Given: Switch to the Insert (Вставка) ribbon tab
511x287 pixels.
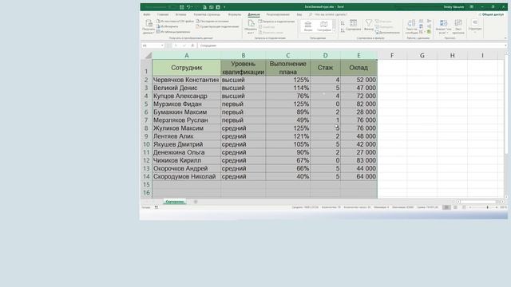Looking at the screenshot, I should pyautogui.click(x=181, y=14).
